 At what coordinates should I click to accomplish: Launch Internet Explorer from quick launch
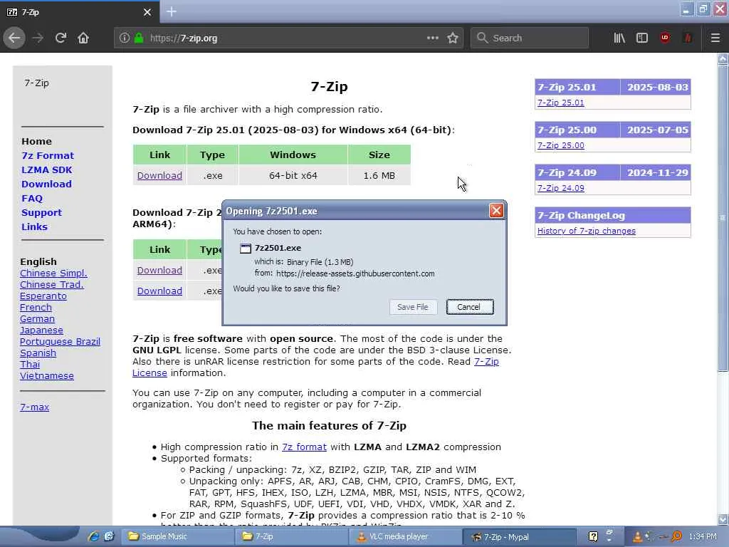(93, 537)
